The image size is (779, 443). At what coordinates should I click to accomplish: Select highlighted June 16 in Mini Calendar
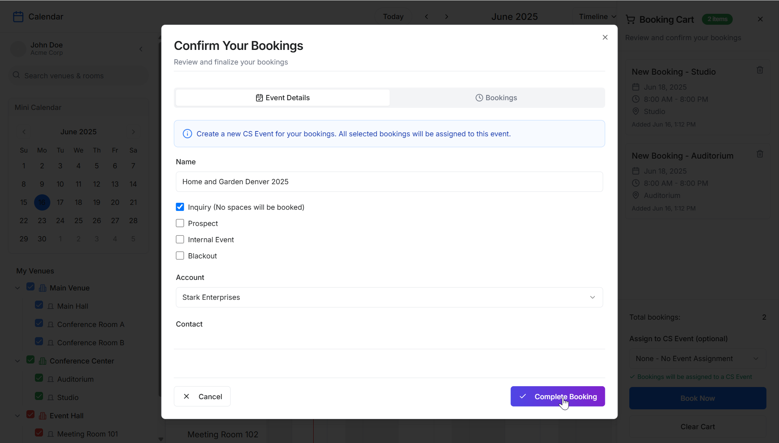pyautogui.click(x=42, y=202)
